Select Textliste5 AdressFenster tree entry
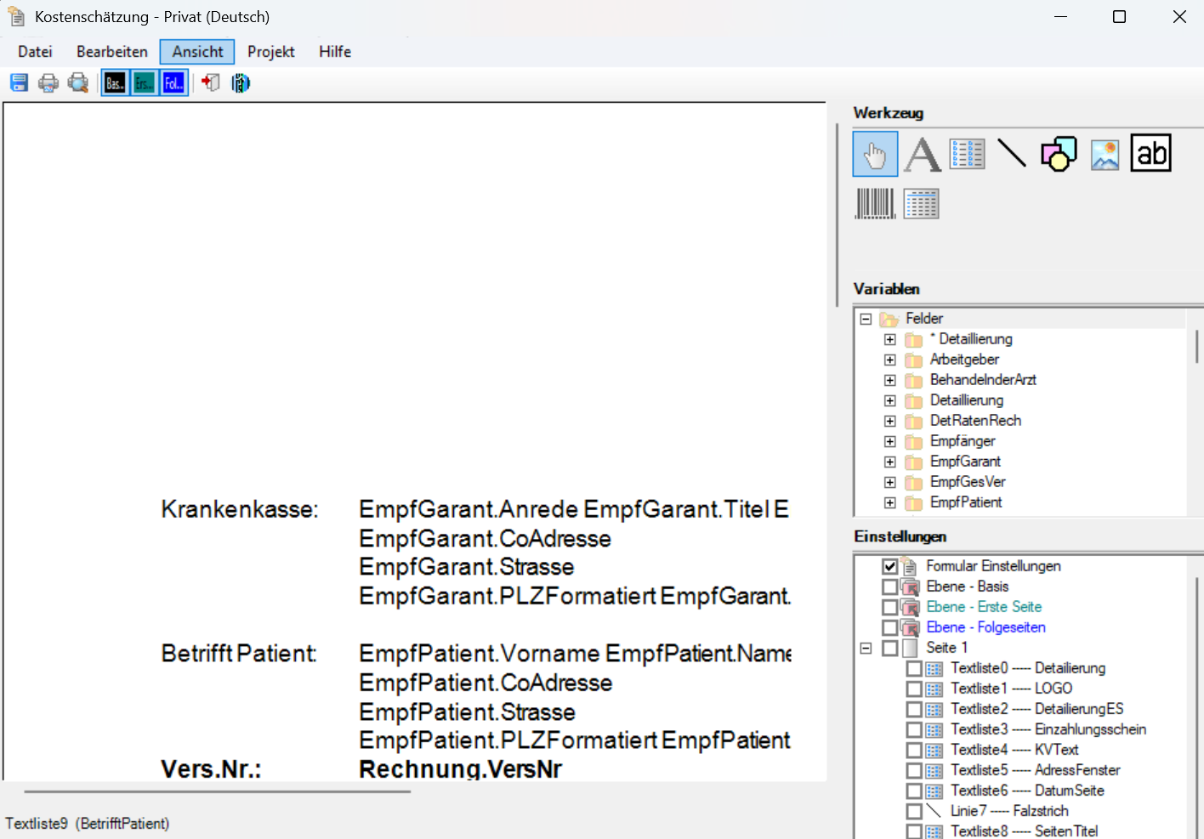Image resolution: width=1204 pixels, height=839 pixels. pyautogui.click(x=1035, y=770)
